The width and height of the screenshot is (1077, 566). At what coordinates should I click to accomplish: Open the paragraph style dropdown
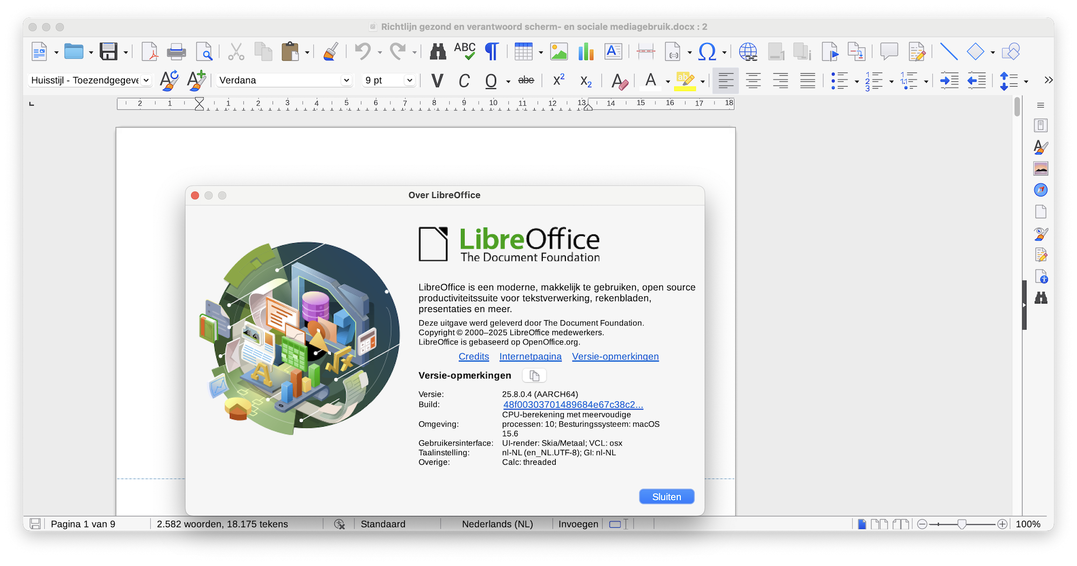pos(146,80)
